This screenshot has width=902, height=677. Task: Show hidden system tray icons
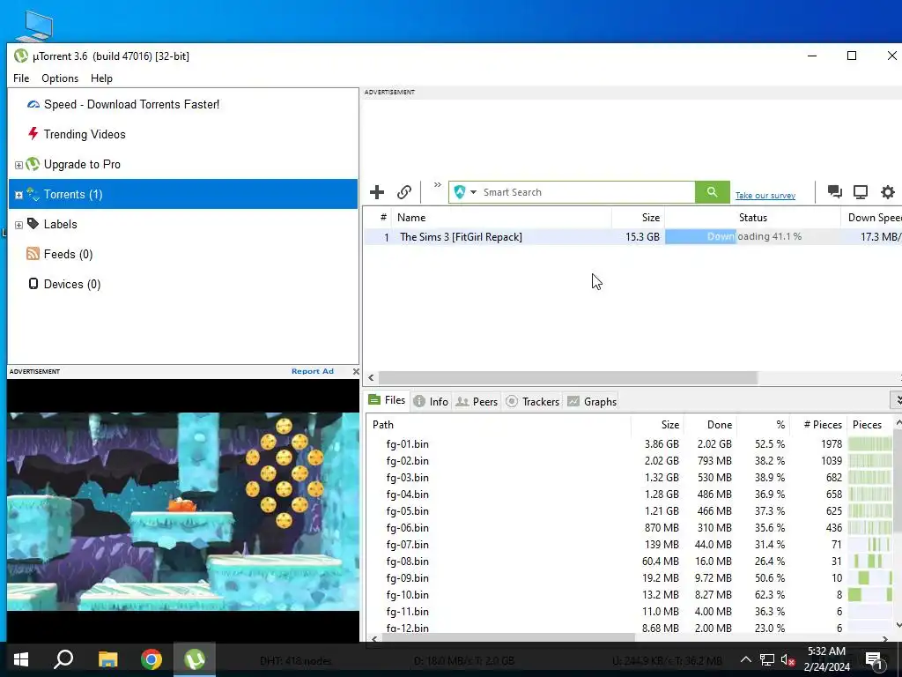[745, 659]
